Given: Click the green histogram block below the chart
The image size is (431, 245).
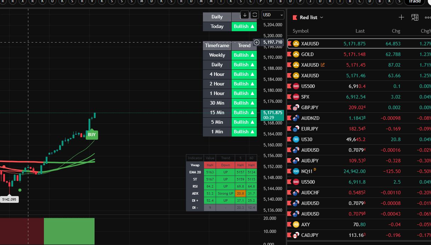Looking at the screenshot, I should pos(69,231).
